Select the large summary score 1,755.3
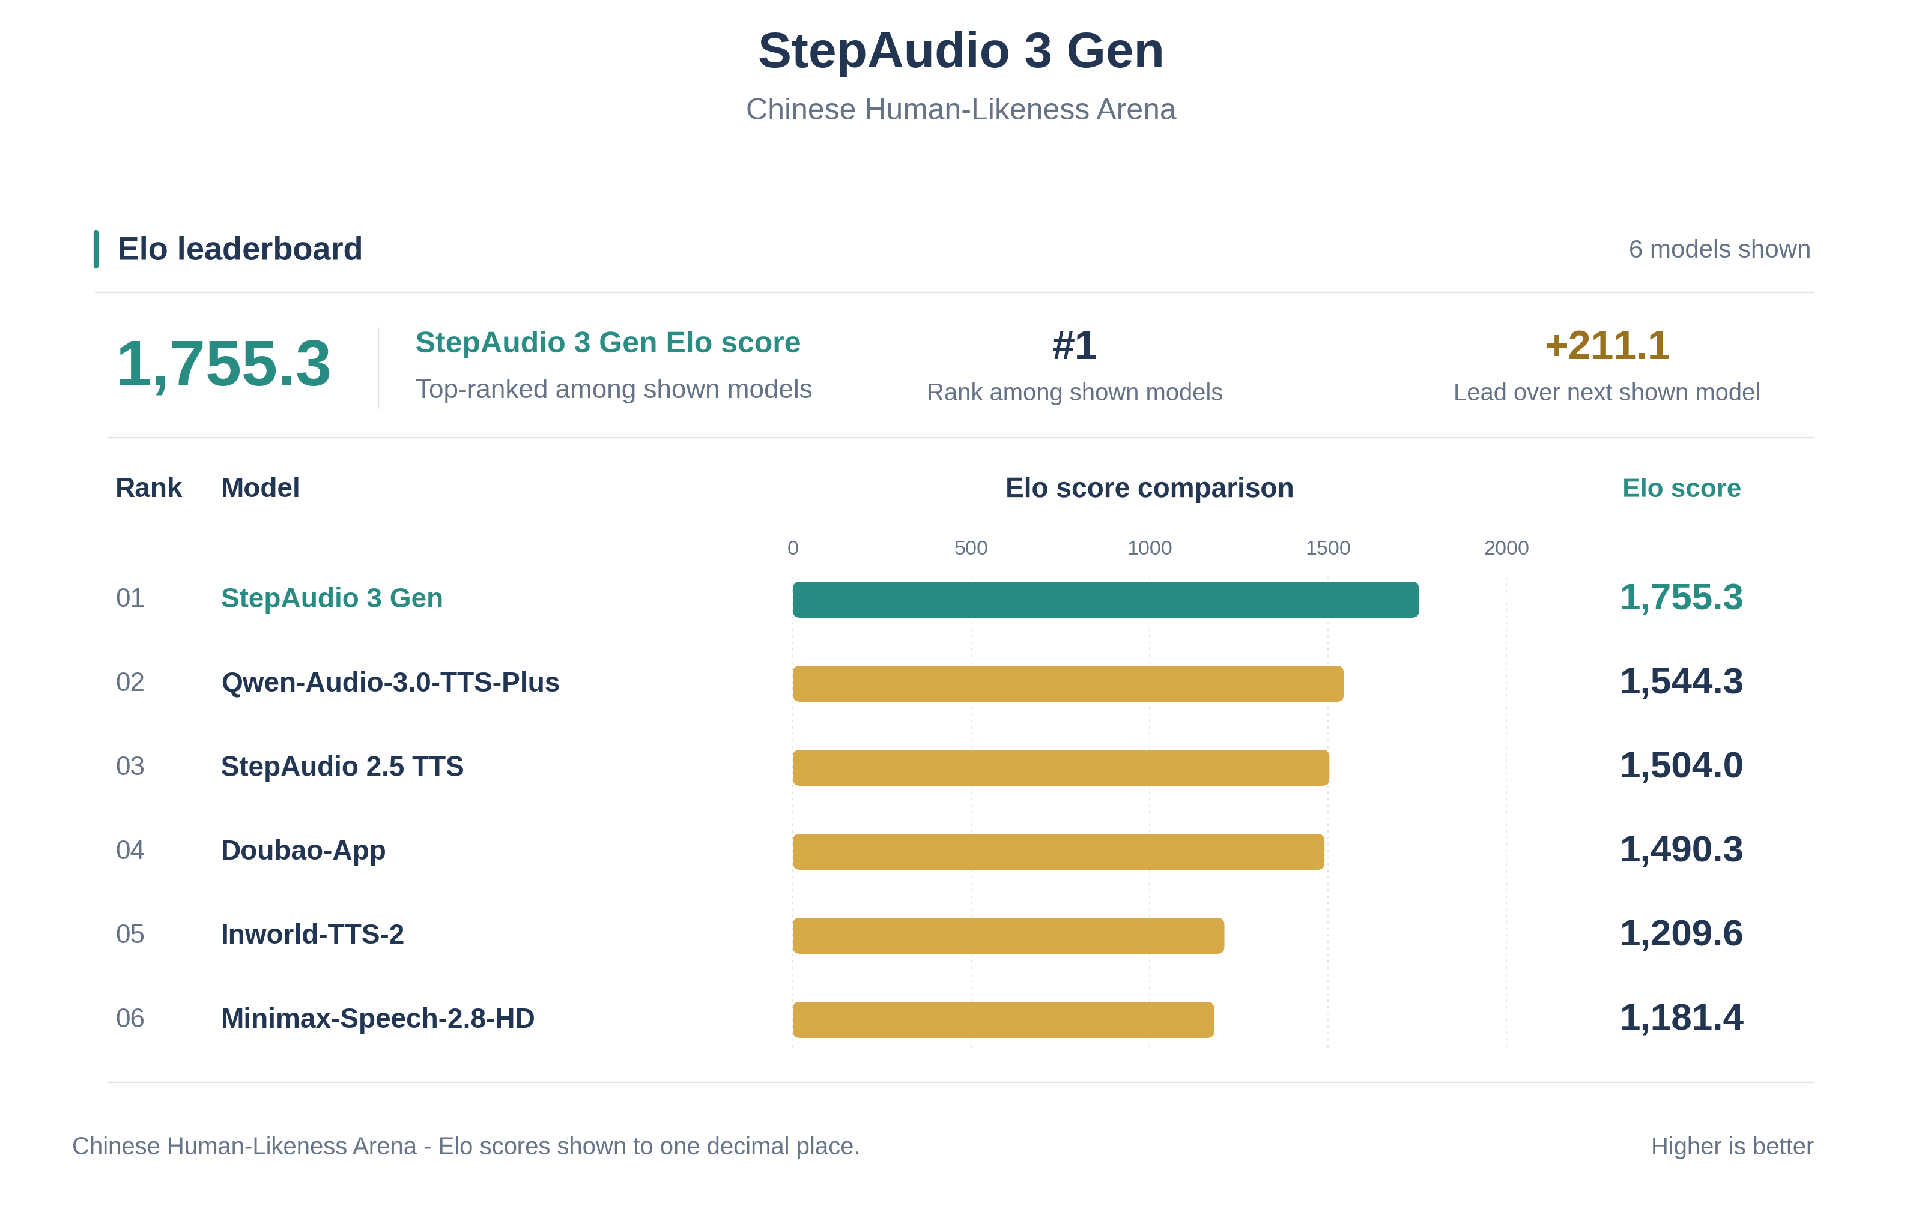 223,364
